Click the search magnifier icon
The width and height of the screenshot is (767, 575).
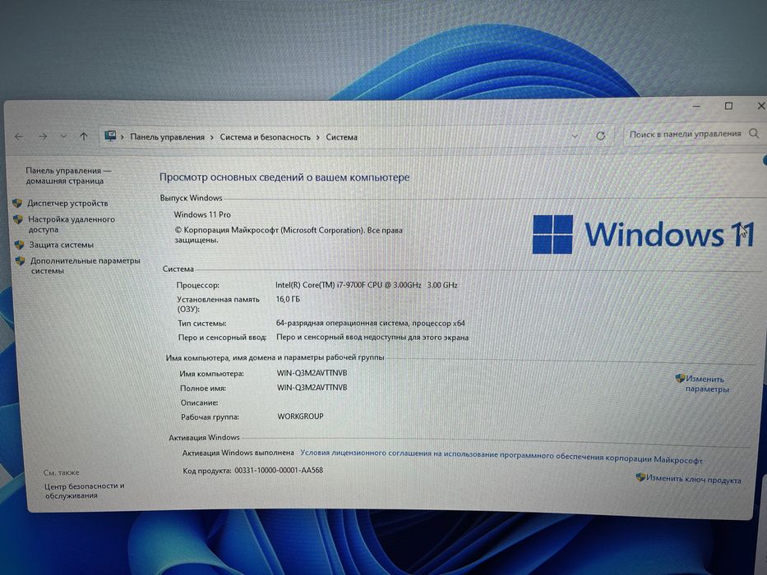click(755, 133)
